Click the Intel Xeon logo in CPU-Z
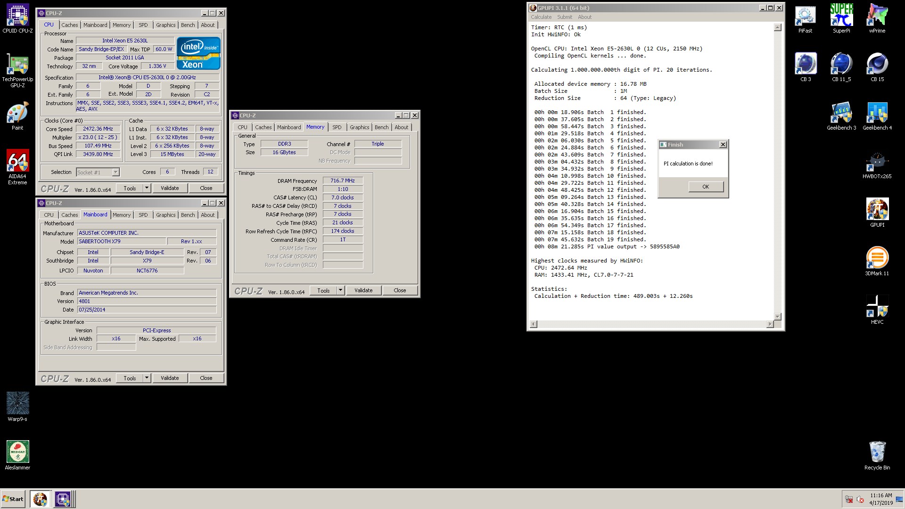Image resolution: width=905 pixels, height=509 pixels. [198, 53]
